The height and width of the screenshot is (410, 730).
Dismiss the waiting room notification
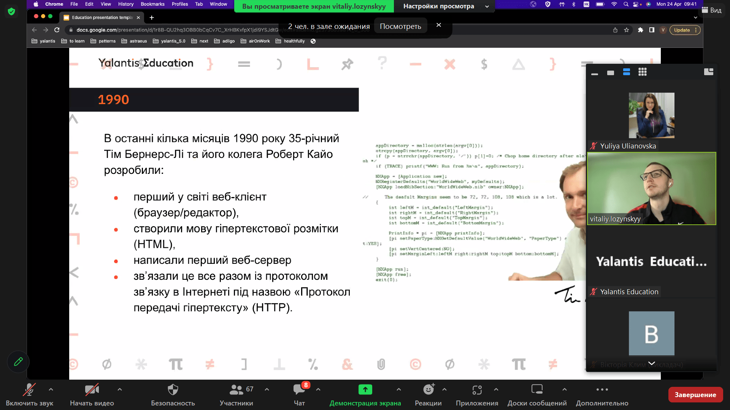[439, 25]
